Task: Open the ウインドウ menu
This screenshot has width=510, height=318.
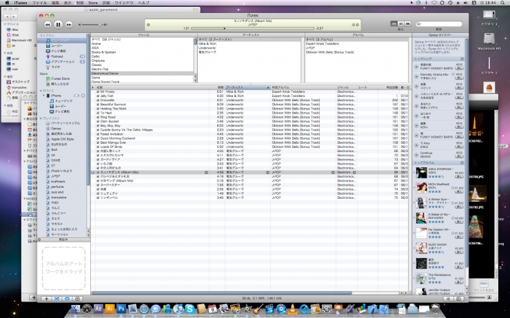Action: 124,3
